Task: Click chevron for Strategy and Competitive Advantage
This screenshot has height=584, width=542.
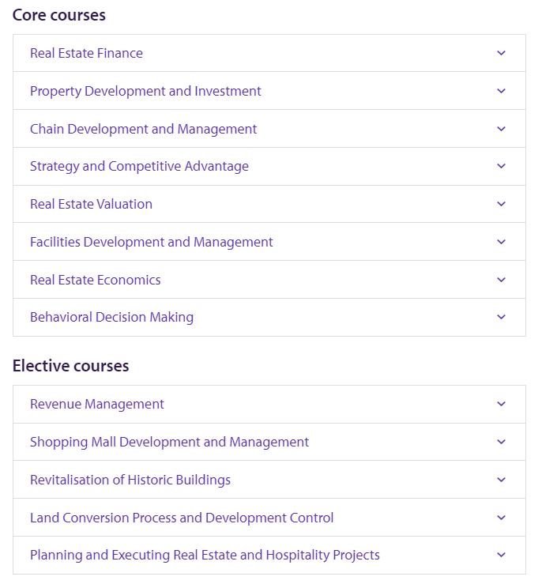Action: click(x=501, y=166)
